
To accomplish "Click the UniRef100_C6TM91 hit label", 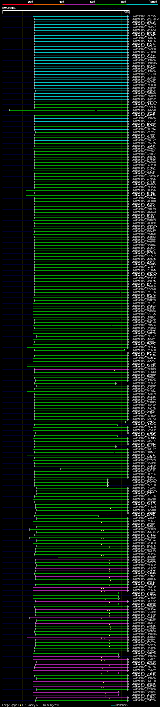I will [143, 637].
